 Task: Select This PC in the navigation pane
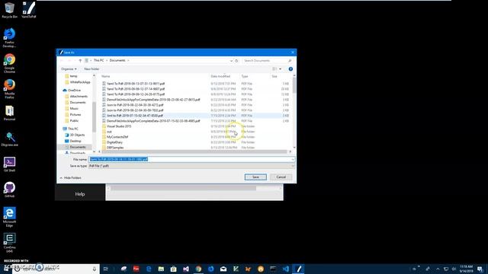[x=73, y=129]
